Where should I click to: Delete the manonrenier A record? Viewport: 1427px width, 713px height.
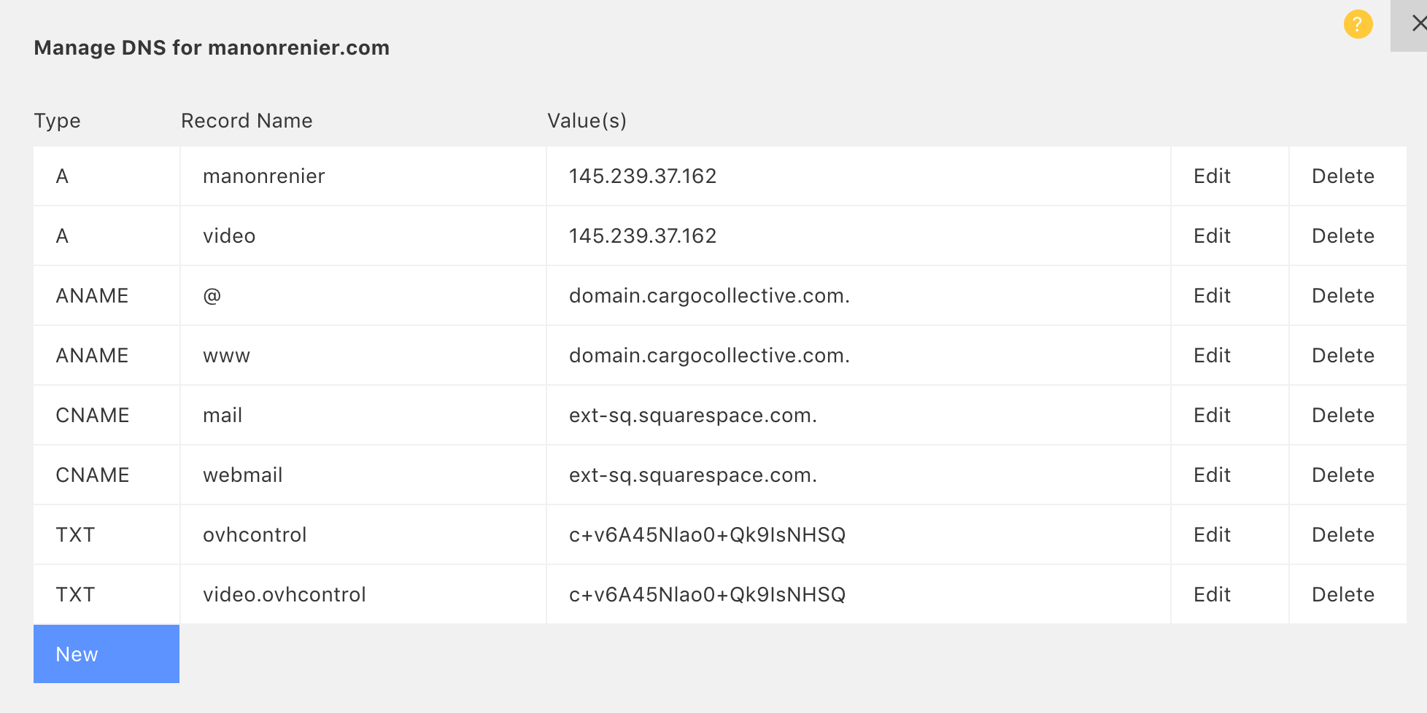click(1342, 176)
